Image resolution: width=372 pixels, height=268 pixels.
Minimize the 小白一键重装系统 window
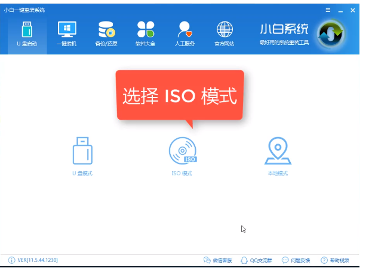point(340,10)
